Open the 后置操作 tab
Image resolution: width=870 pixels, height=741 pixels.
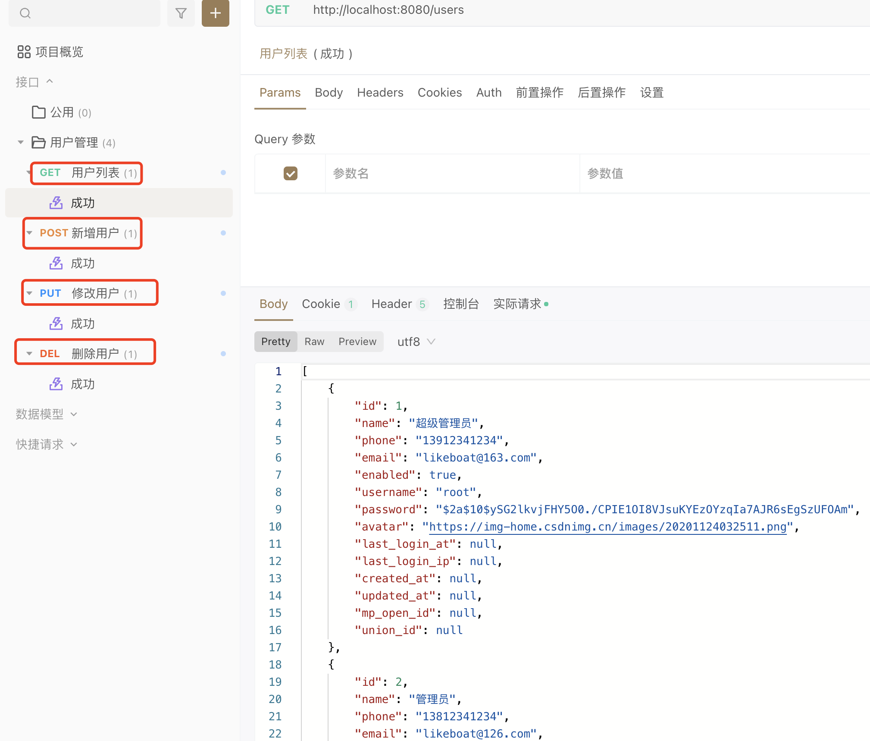pyautogui.click(x=602, y=93)
